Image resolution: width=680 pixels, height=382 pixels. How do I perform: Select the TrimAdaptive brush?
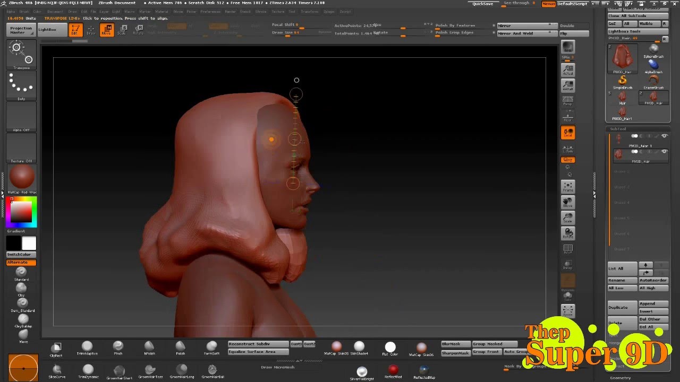click(x=87, y=348)
